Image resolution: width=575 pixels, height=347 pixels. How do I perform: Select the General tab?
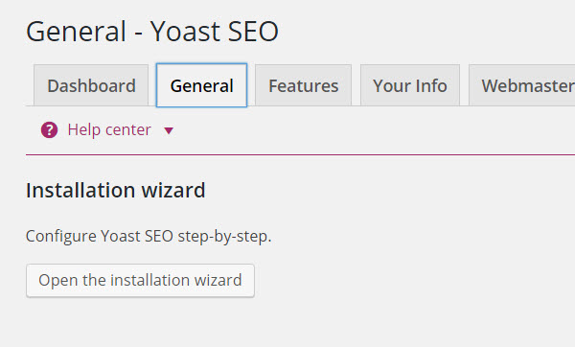pyautogui.click(x=201, y=85)
